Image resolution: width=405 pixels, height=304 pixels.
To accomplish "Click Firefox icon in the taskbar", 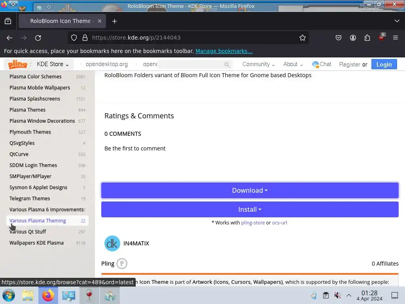I will point(48,295).
